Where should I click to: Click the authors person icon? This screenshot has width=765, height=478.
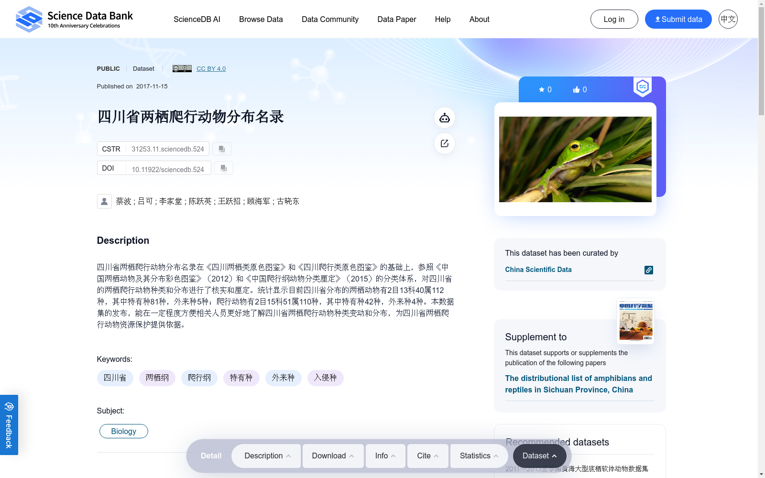tap(104, 201)
